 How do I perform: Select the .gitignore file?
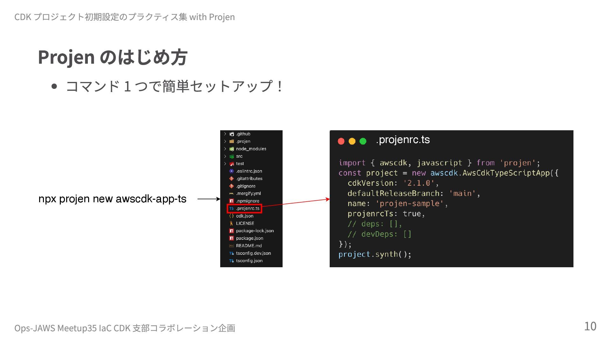tap(246, 186)
